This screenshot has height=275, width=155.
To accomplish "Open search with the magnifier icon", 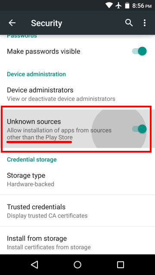I will pyautogui.click(x=129, y=23).
